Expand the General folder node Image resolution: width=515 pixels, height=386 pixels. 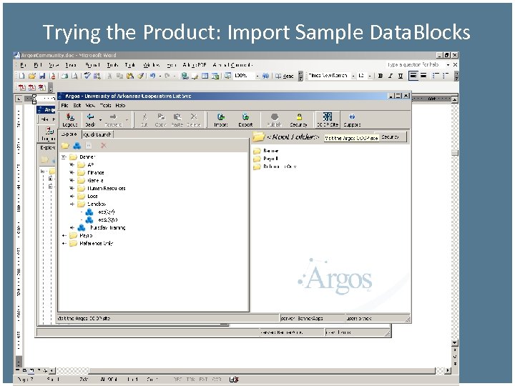(x=72, y=181)
